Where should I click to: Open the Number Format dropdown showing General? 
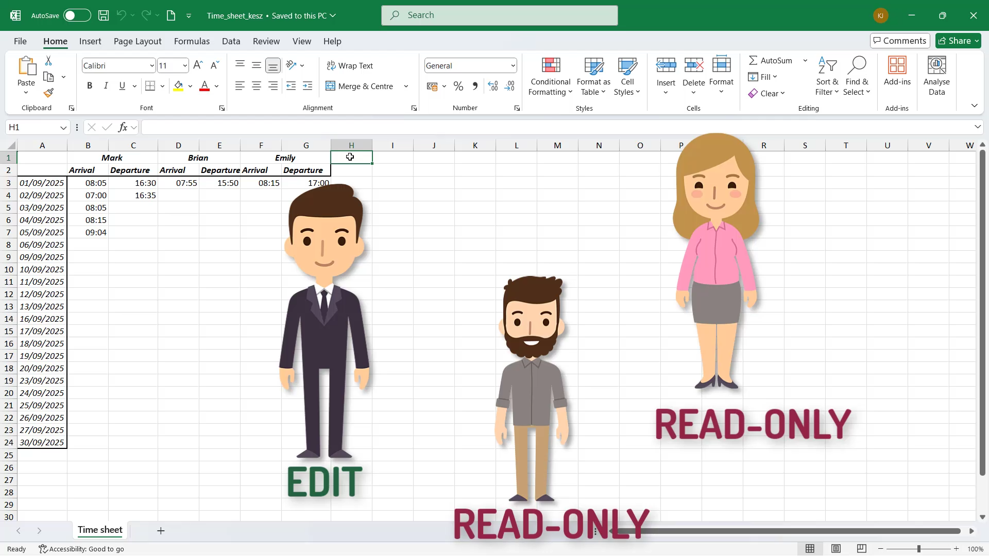(x=470, y=65)
